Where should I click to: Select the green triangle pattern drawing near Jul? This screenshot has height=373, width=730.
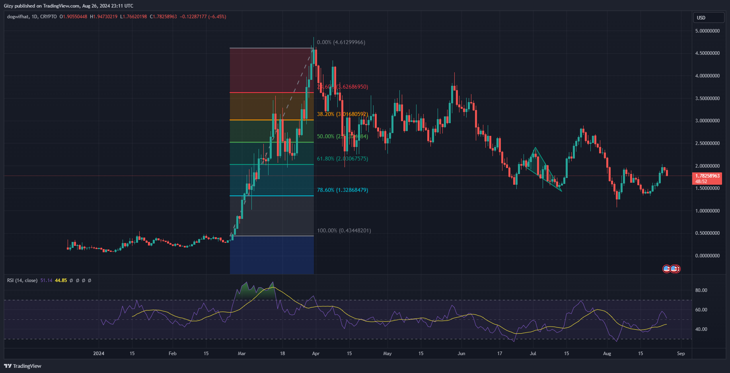544,169
